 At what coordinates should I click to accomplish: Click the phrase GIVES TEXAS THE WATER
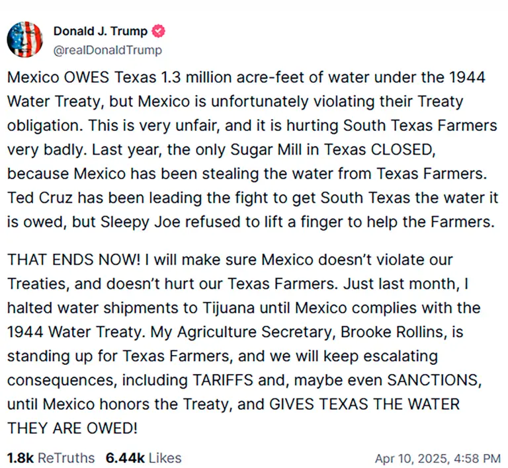click(x=364, y=405)
